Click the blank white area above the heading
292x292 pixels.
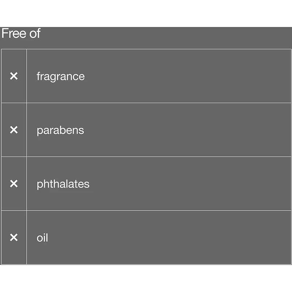[146, 13]
